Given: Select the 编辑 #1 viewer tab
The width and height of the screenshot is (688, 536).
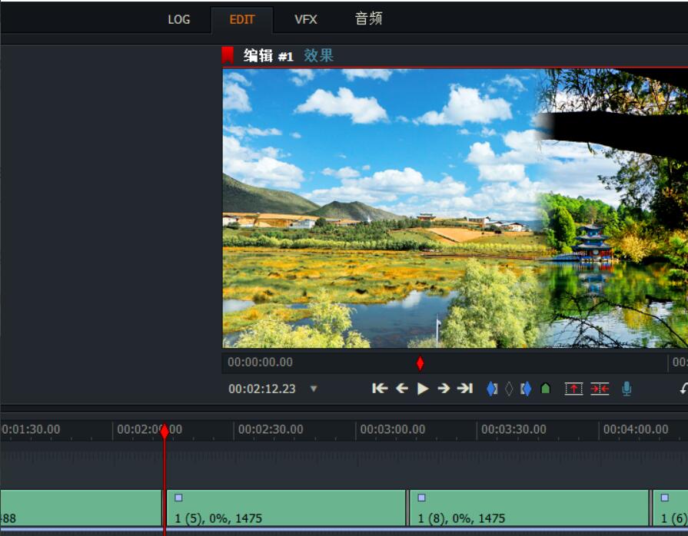Looking at the screenshot, I should [x=268, y=55].
